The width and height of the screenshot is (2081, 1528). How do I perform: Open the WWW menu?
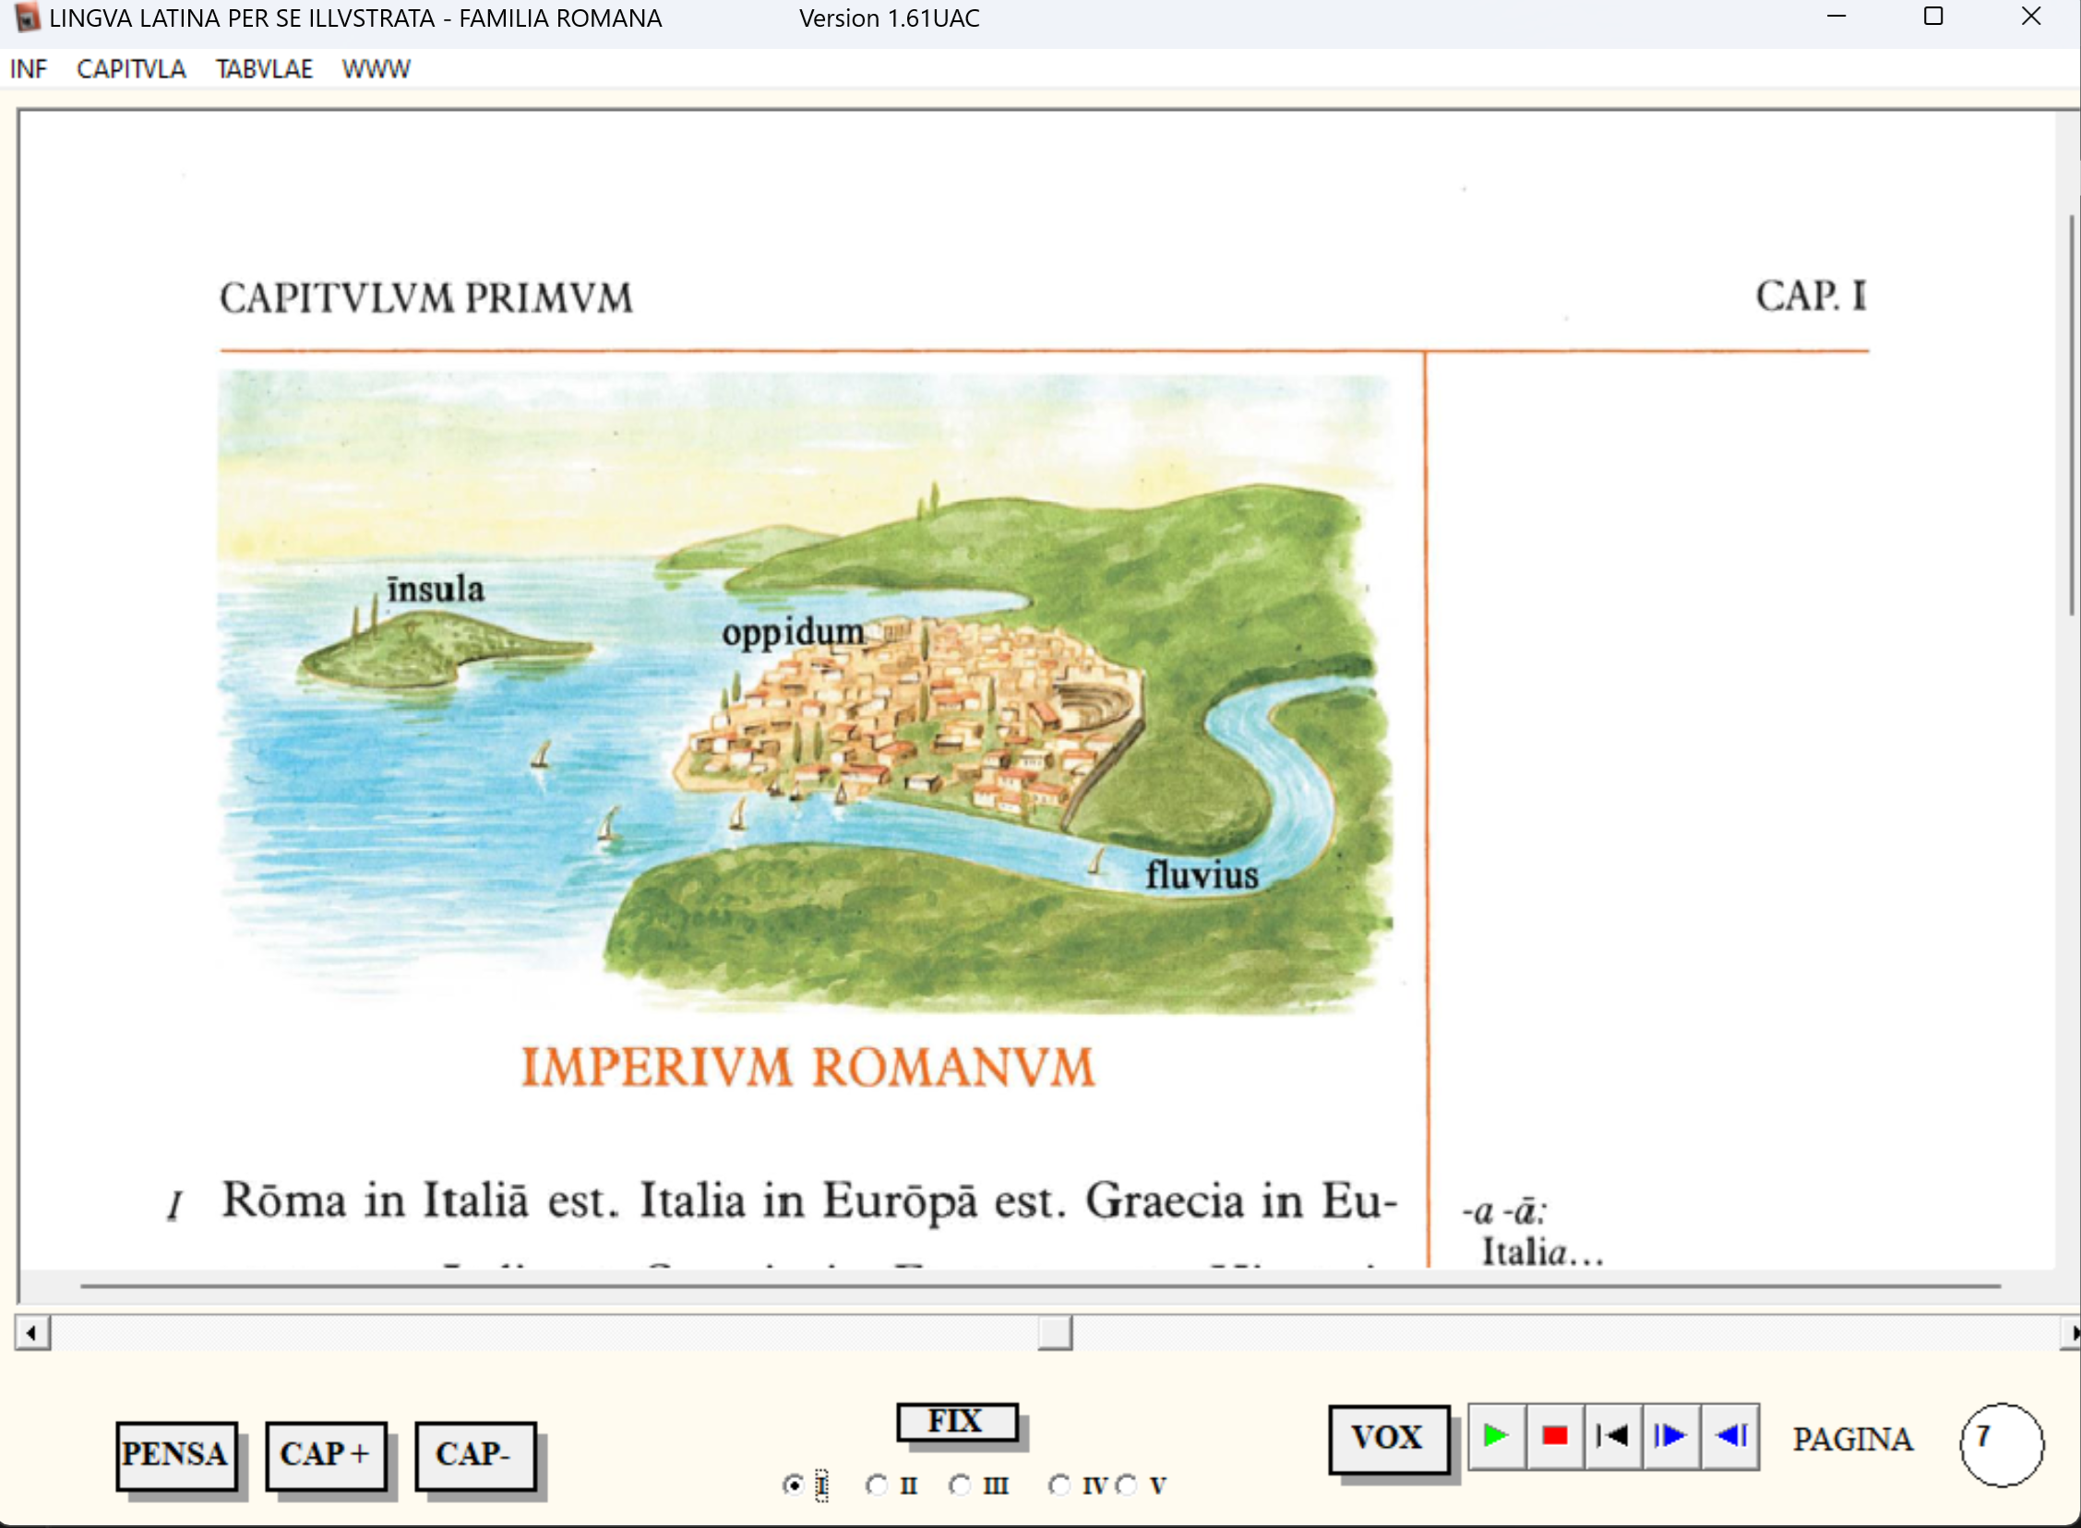(x=376, y=69)
